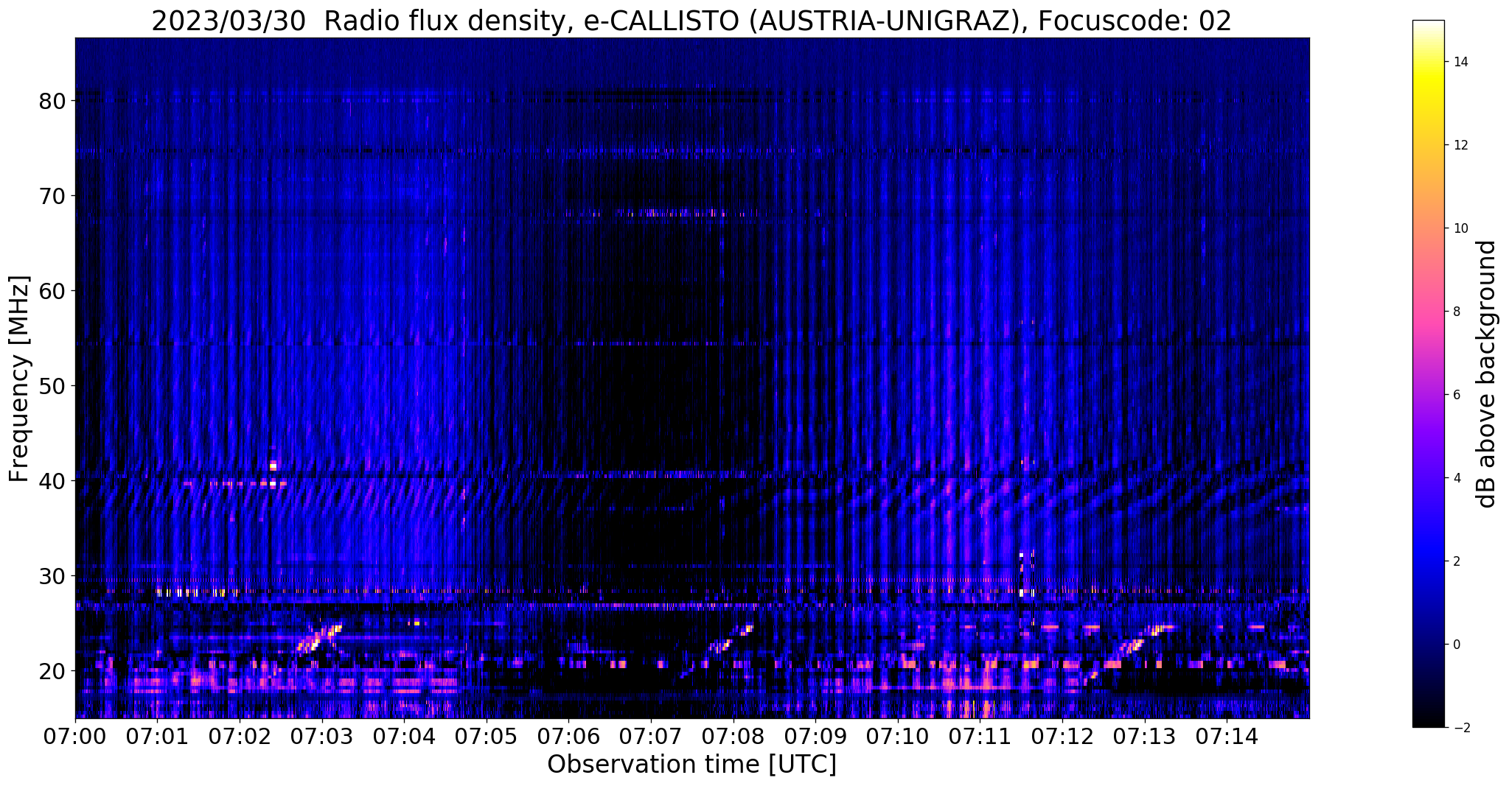Viewport: 1509px width, 786px height.
Task: Click the 07:04 time tick label
Action: pos(404,736)
